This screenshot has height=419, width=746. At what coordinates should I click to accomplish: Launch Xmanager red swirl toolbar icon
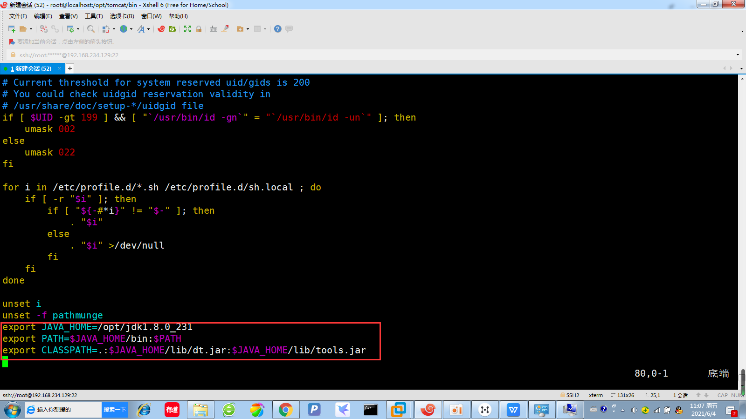coord(161,29)
